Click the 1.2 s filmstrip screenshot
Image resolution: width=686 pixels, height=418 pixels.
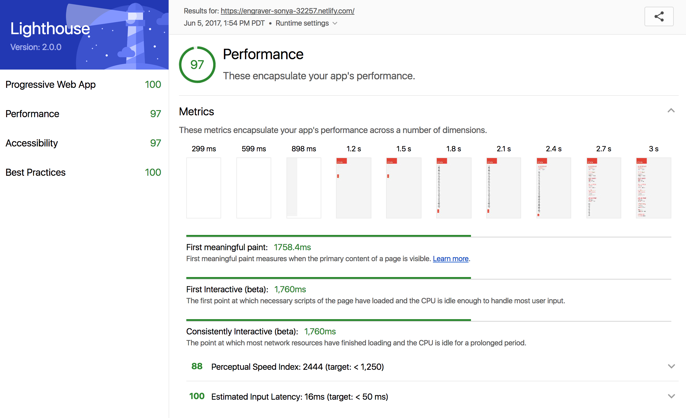[354, 188]
